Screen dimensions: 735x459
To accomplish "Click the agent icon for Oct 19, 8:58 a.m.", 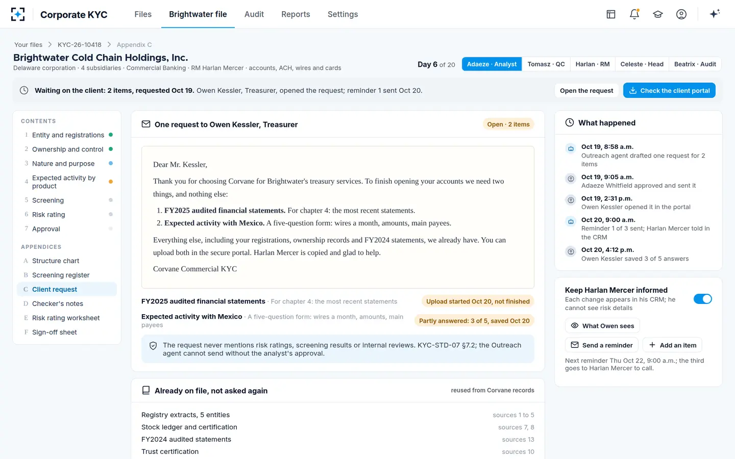I will (x=571, y=149).
